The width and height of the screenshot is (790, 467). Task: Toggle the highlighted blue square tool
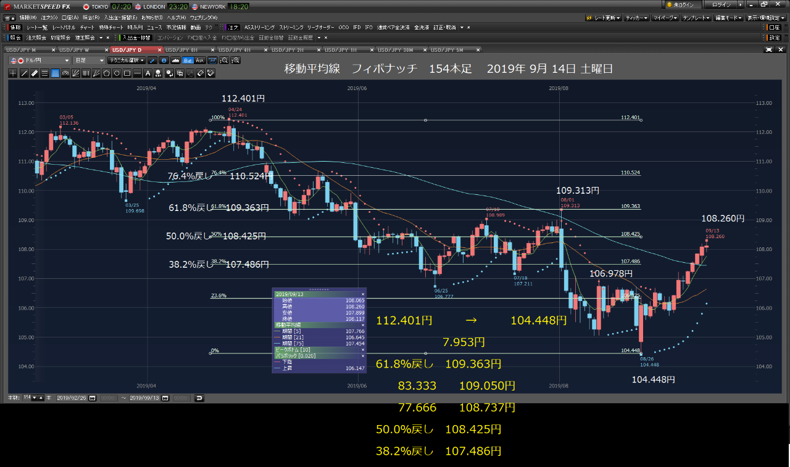55,73
